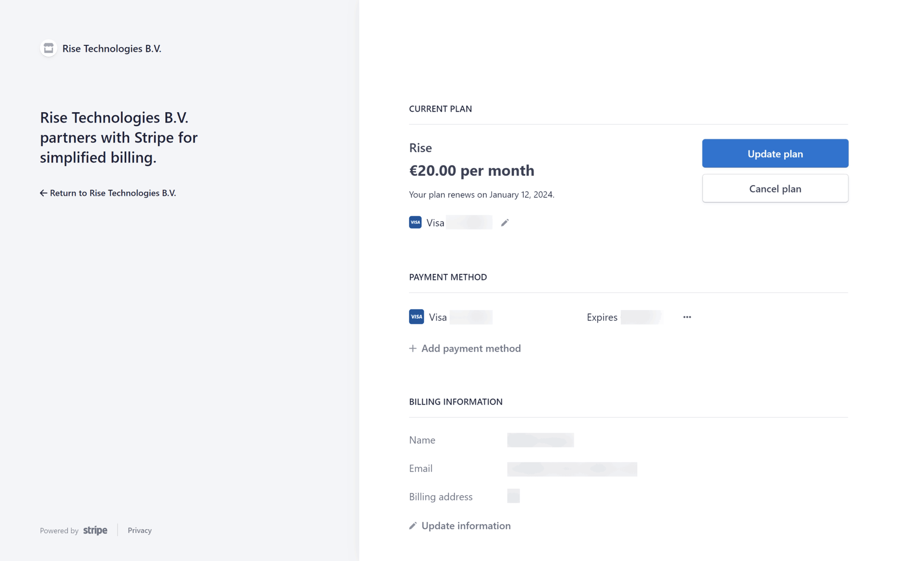
Task: Click the Rise Technologies store logo icon
Action: click(x=49, y=48)
